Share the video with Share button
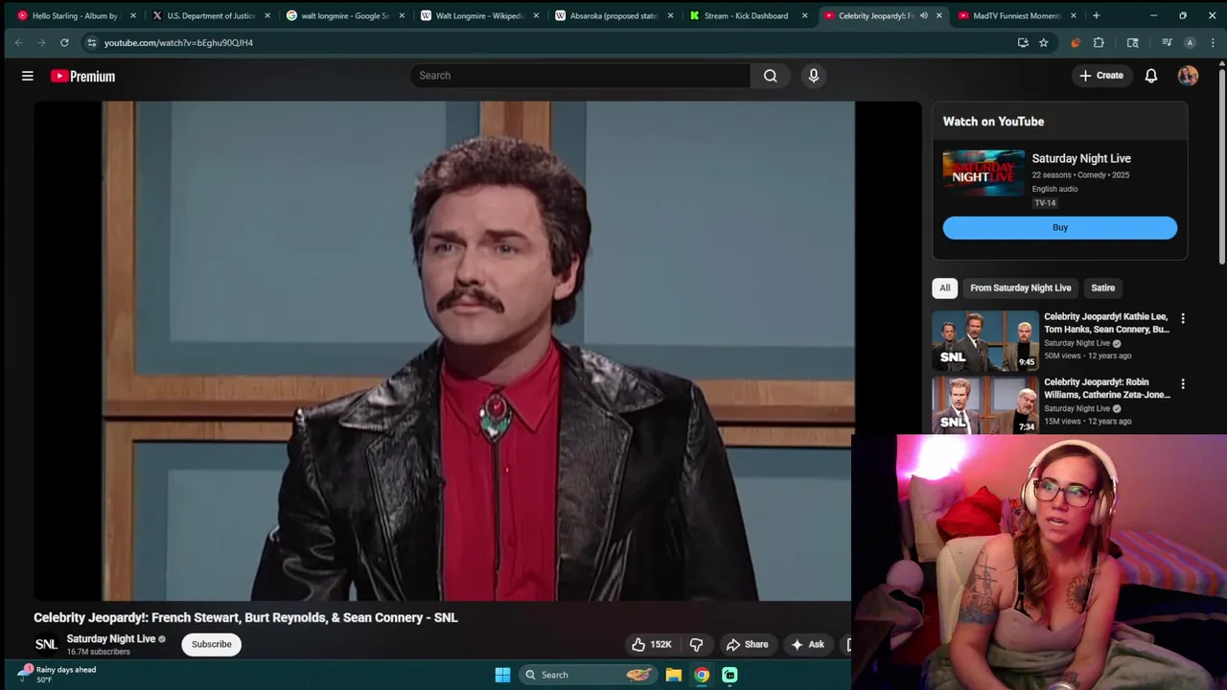Screen dimensions: 1227x690 click(747, 644)
